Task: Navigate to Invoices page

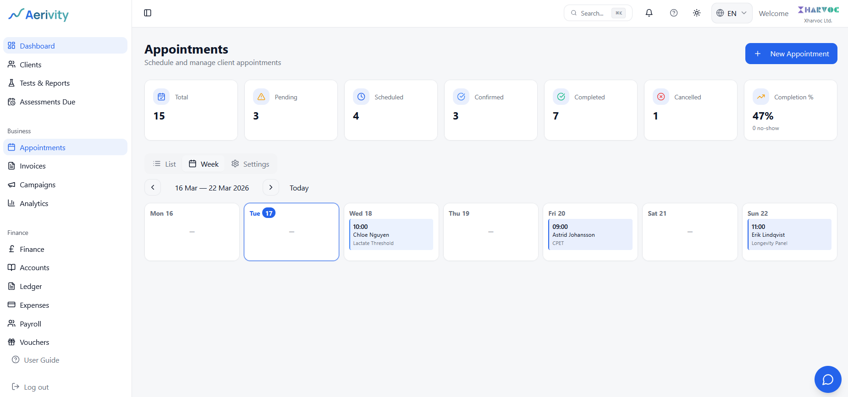Action: 33,166
